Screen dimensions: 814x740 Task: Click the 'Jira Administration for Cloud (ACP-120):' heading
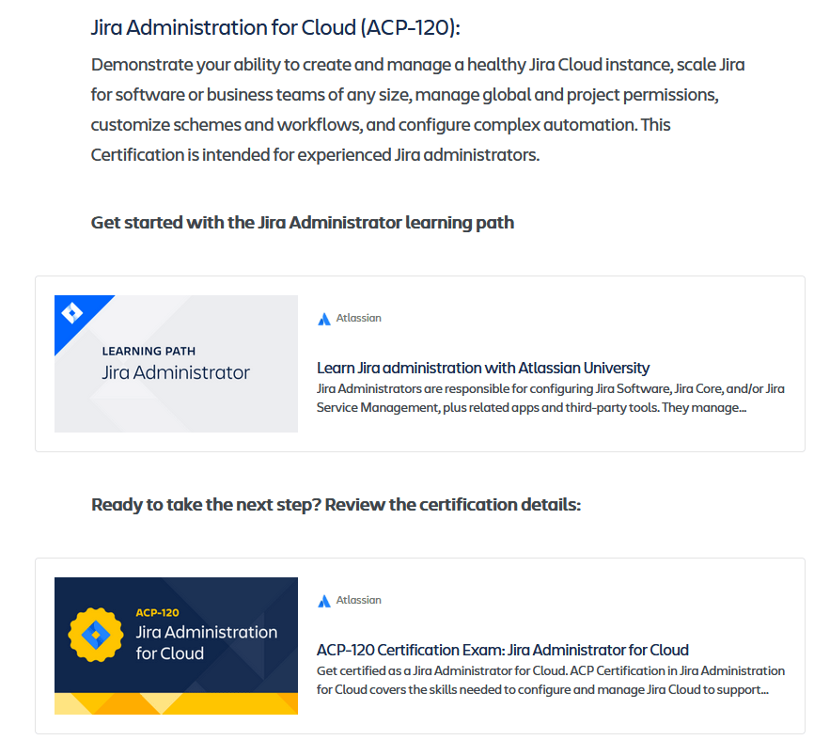tap(275, 27)
